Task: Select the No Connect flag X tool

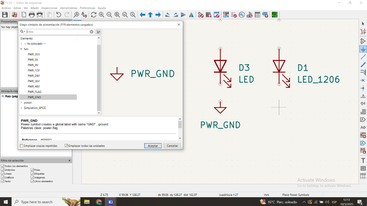Action: coord(363,80)
